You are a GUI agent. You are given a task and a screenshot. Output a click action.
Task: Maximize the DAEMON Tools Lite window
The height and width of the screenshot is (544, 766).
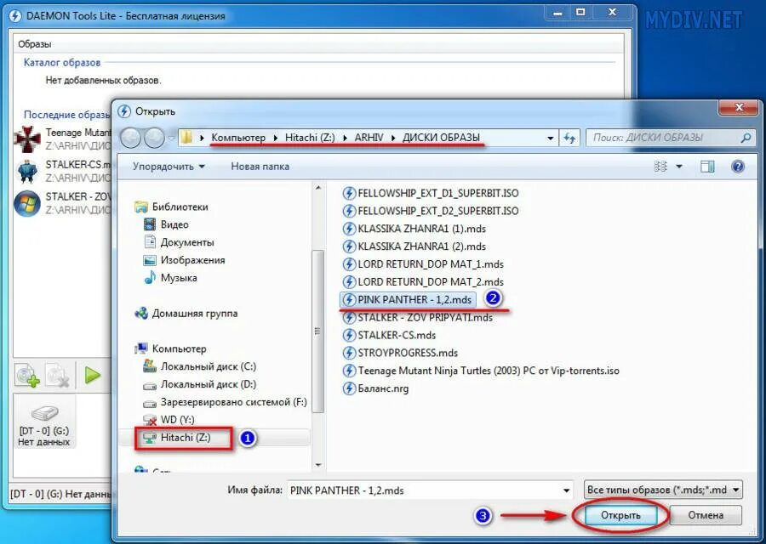(580, 13)
